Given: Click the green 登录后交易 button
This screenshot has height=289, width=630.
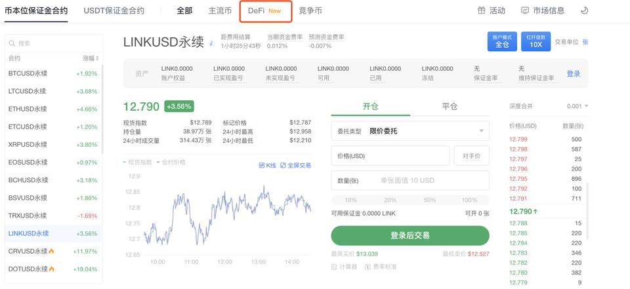Looking at the screenshot, I should 410,236.
